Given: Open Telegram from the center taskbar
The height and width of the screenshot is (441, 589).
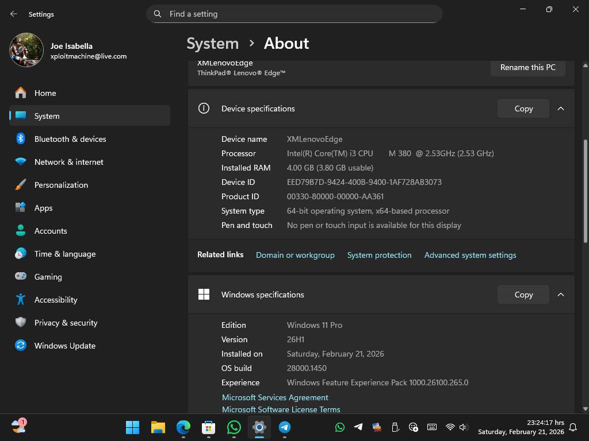Looking at the screenshot, I should (285, 427).
